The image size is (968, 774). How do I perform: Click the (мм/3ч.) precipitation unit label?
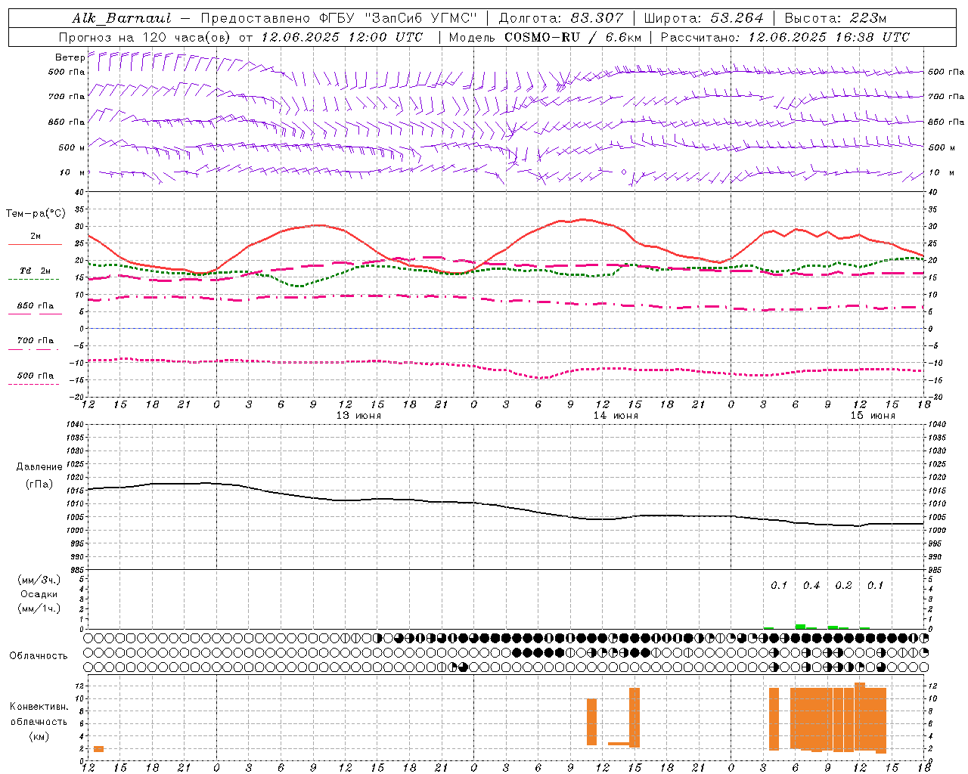tap(39, 580)
